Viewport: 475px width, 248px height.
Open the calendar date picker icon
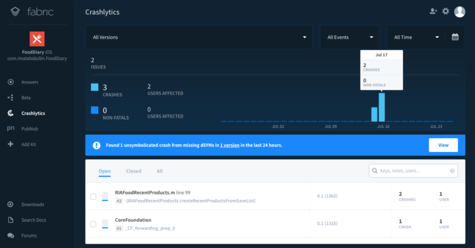tap(455, 37)
